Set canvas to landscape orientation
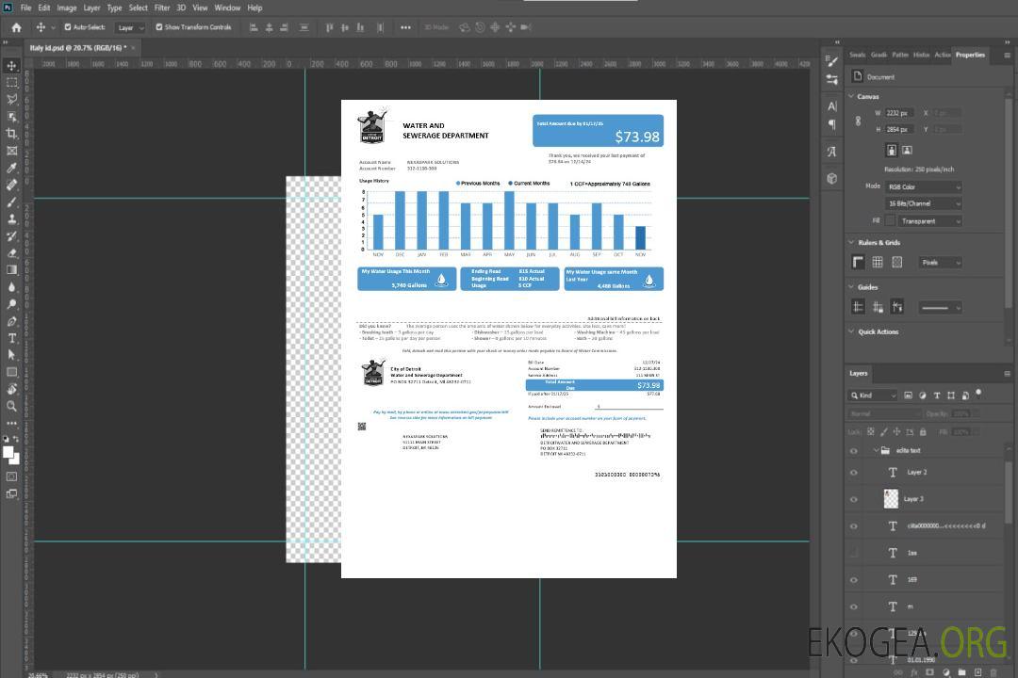1018x678 pixels. [907, 150]
